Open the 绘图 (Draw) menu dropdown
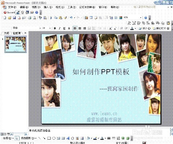173x144 pixels. (x=8, y=138)
